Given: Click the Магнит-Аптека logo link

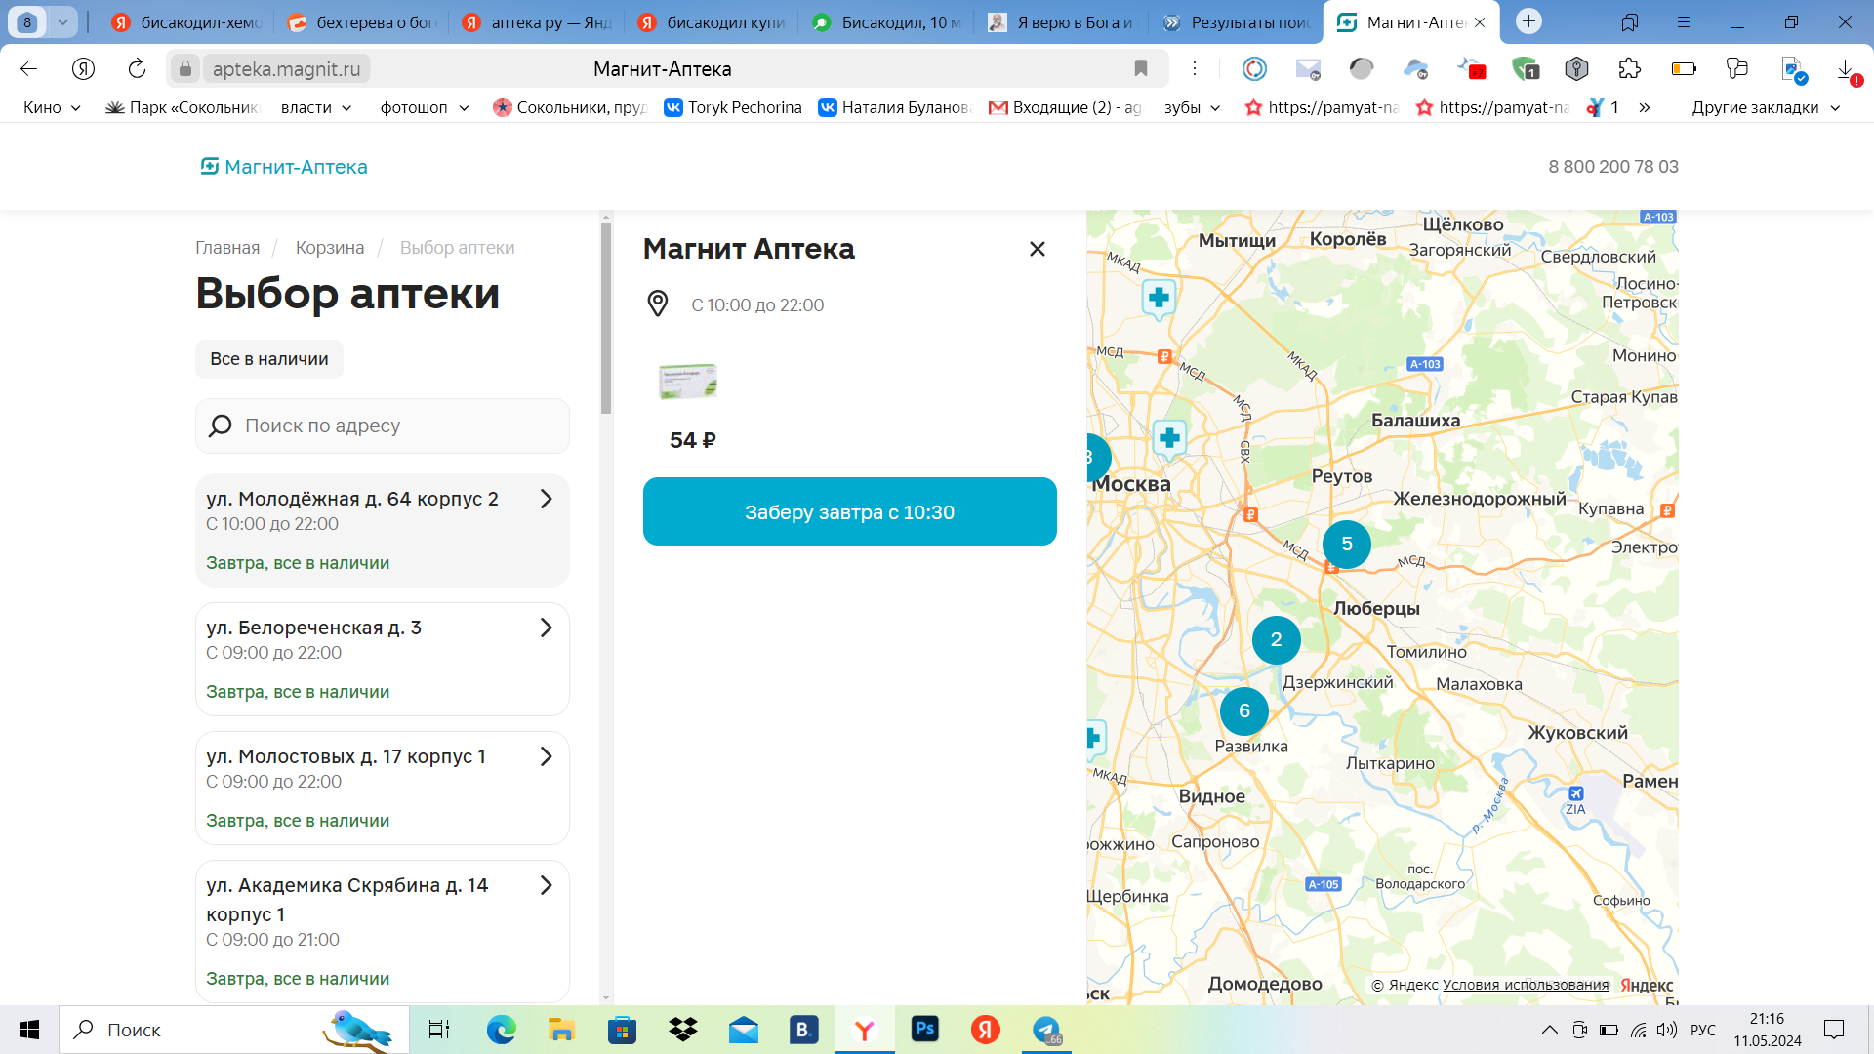Looking at the screenshot, I should [284, 167].
